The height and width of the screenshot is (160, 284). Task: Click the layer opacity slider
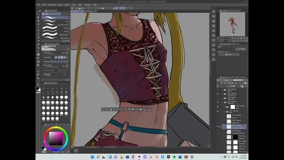click(238, 80)
